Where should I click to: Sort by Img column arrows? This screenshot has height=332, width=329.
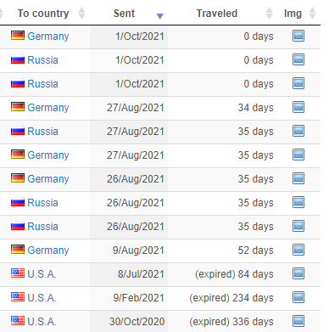click(312, 14)
